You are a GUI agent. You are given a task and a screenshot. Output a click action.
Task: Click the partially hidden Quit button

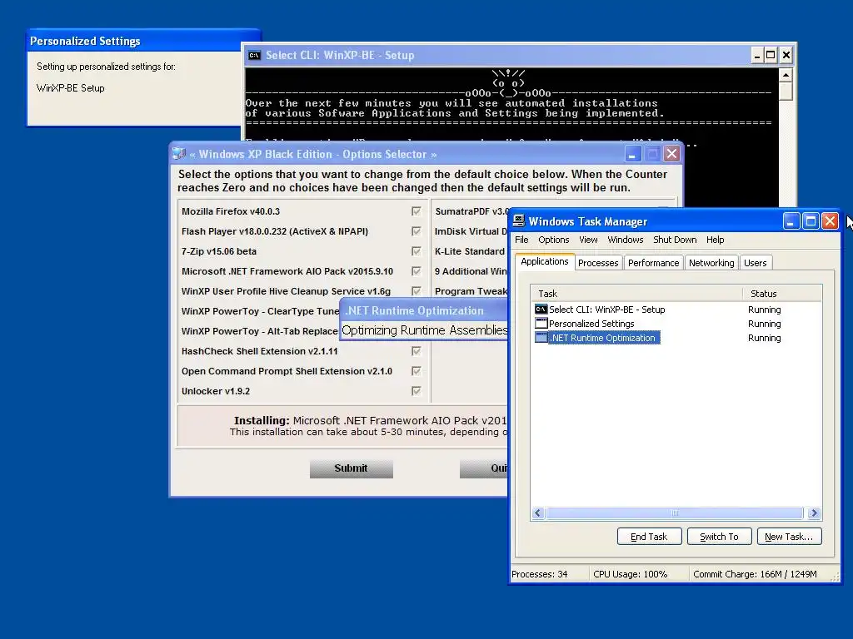tap(484, 468)
